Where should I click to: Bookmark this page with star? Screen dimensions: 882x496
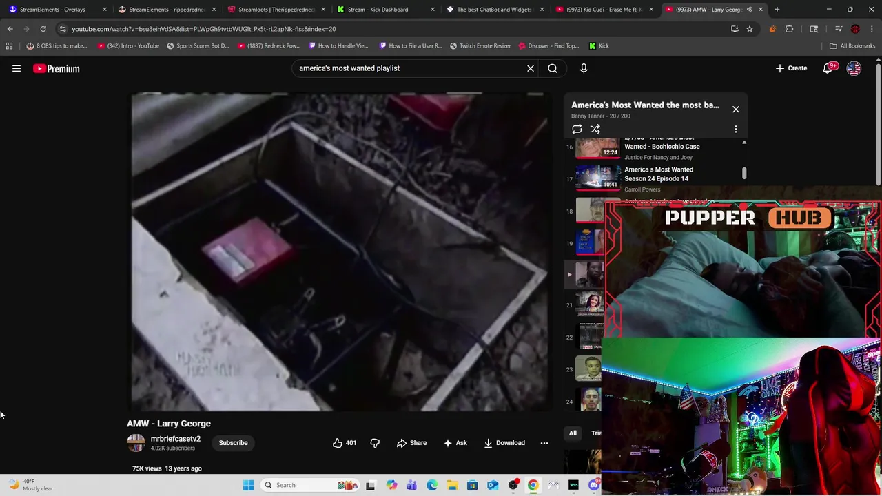pyautogui.click(x=750, y=29)
